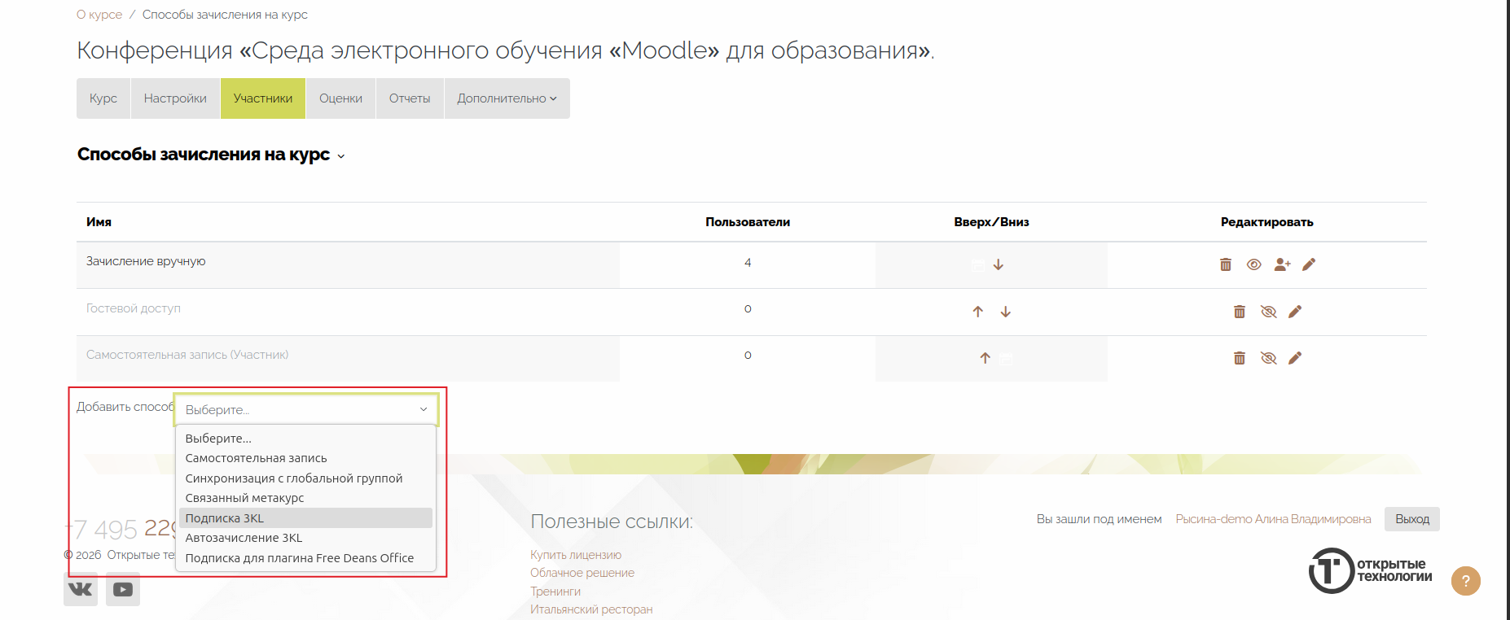Delete the manual enrolment method (Зачисление вручную)

point(1225,264)
